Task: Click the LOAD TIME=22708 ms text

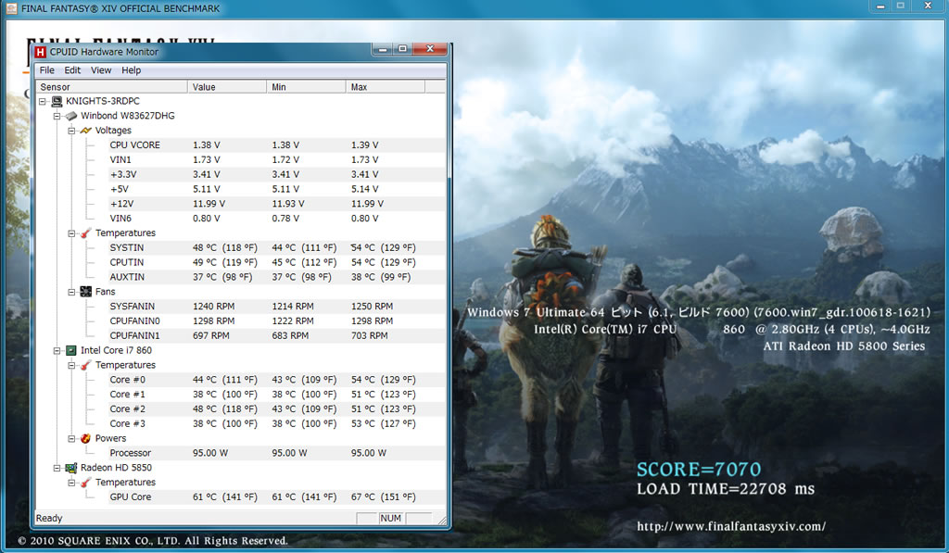Action: click(x=726, y=489)
